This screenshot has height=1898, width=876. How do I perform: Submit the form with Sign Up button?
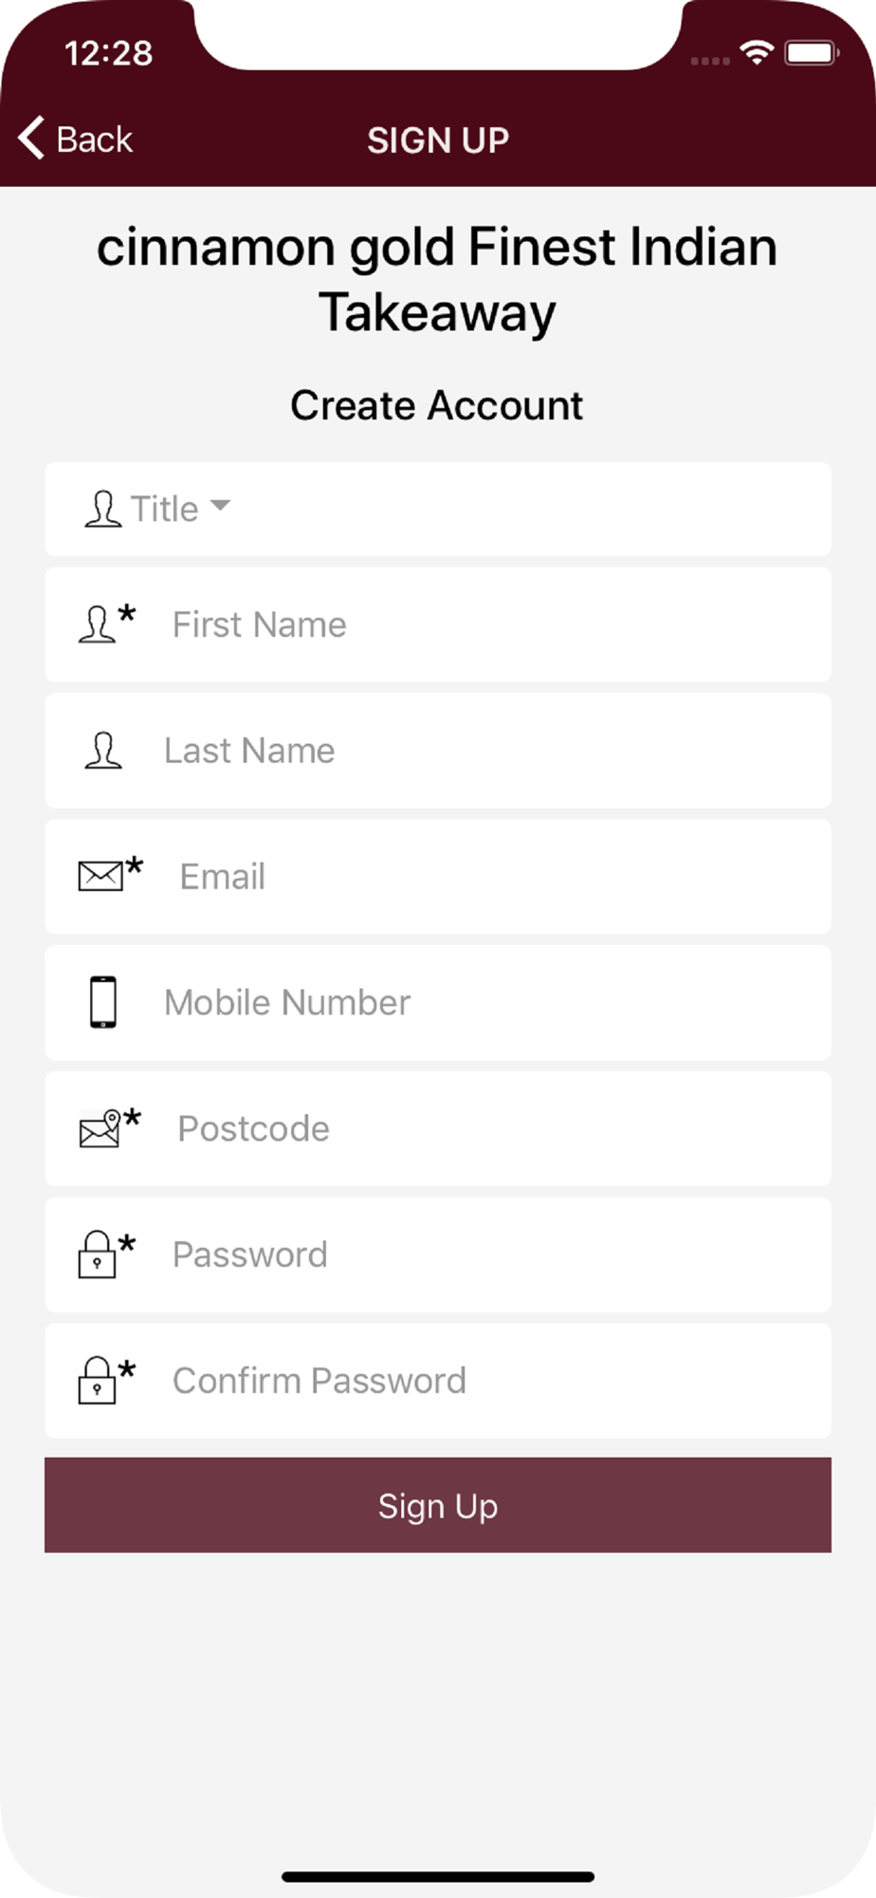click(x=438, y=1505)
